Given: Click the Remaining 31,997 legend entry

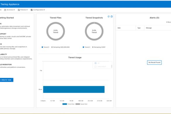Looking at the screenshot, I should pyautogui.click(x=99, y=47).
